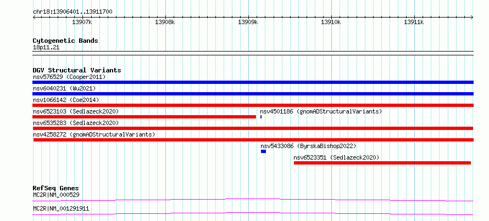Click the nsv6535283 (Sedlazeck2020) red variant bar
The image size is (489, 221).
(x=253, y=128)
